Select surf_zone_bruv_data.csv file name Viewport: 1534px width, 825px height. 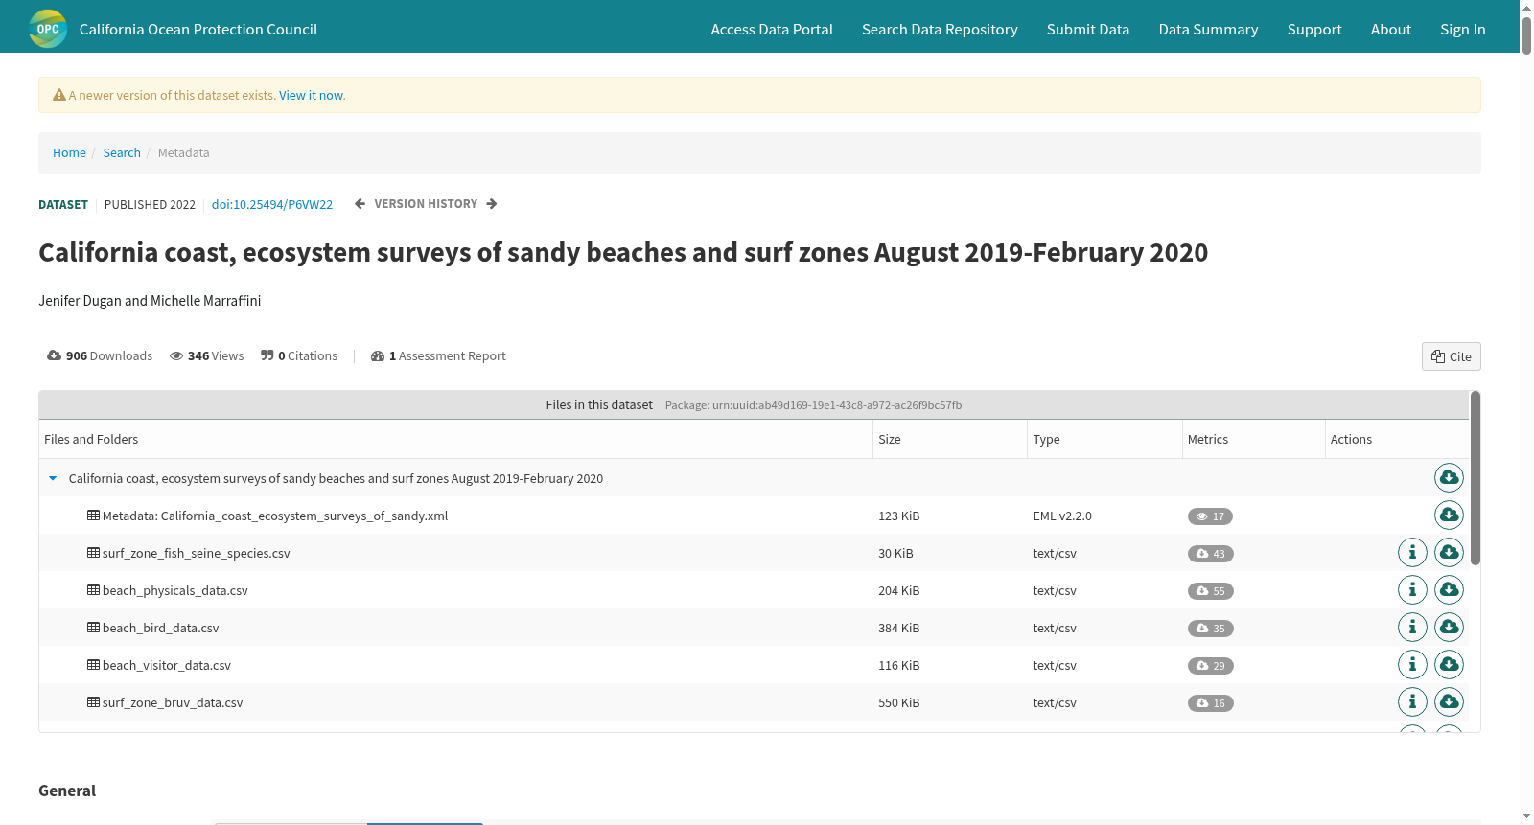coord(173,703)
